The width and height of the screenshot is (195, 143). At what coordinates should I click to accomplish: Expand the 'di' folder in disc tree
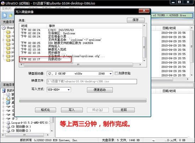(x=4, y=40)
